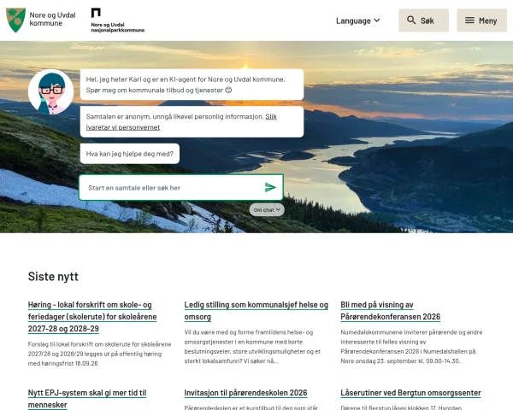Click the Siste nytt heading
Screen dimensions: 513x410
click(53, 277)
